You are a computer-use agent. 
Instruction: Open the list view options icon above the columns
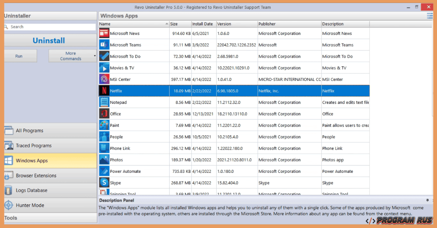pyautogui.click(x=430, y=16)
